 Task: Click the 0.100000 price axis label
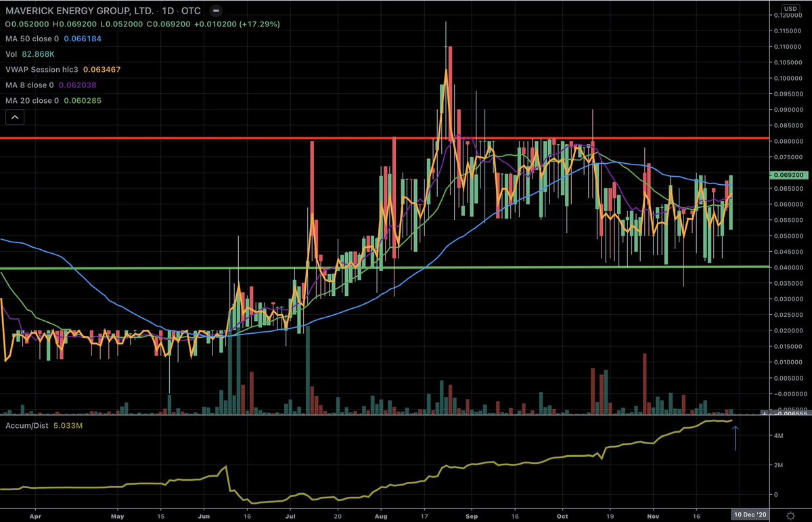(x=788, y=78)
